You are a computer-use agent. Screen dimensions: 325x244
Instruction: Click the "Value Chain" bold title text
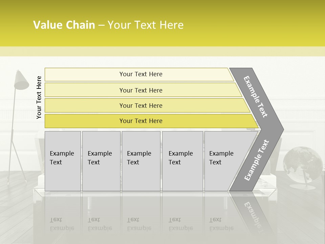click(64, 25)
